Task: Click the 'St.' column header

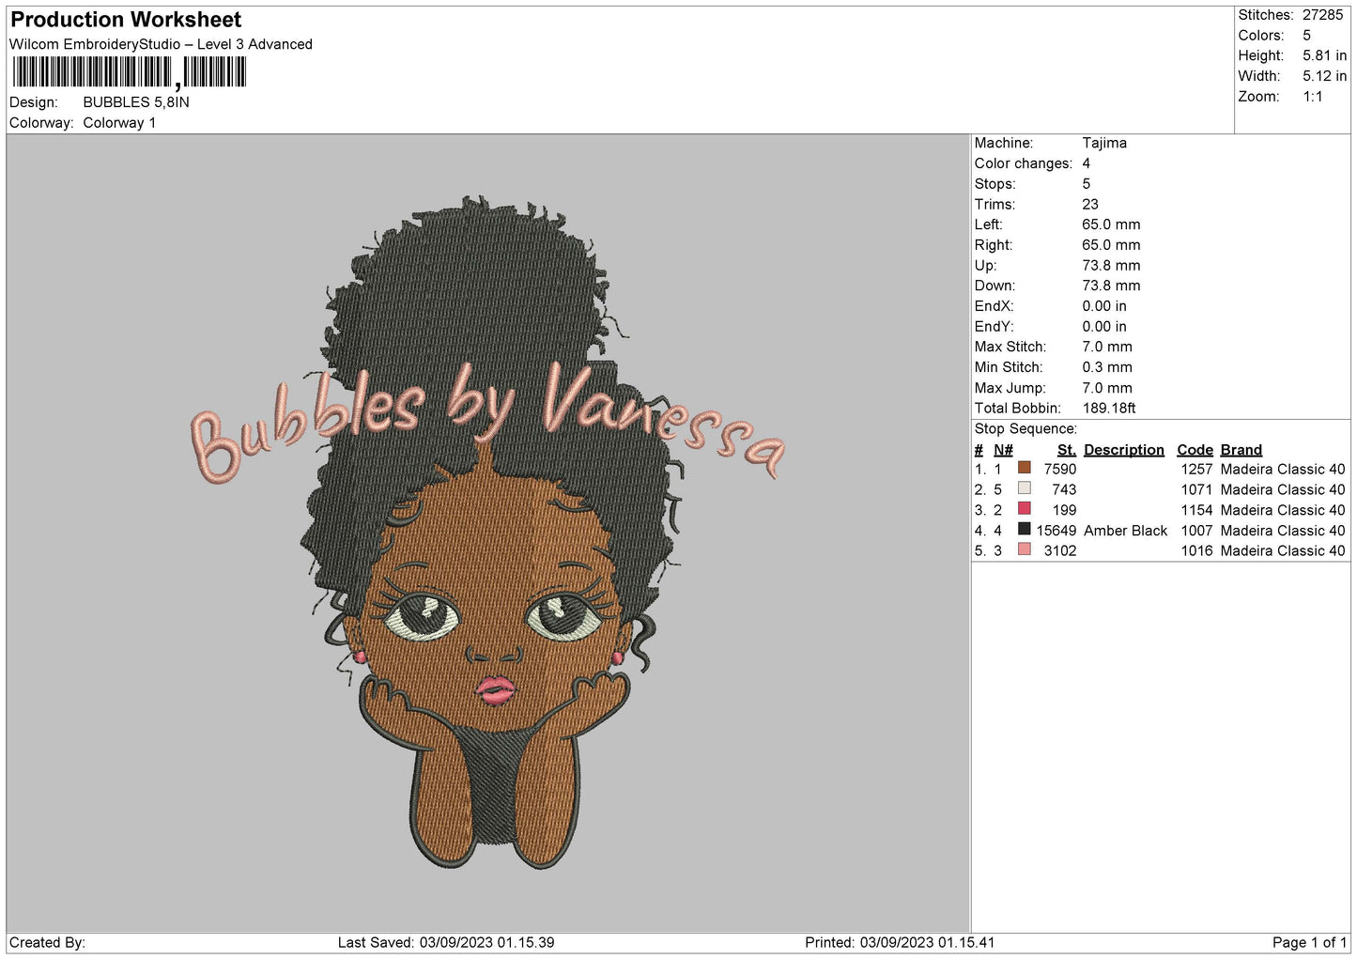Action: (x=1067, y=450)
